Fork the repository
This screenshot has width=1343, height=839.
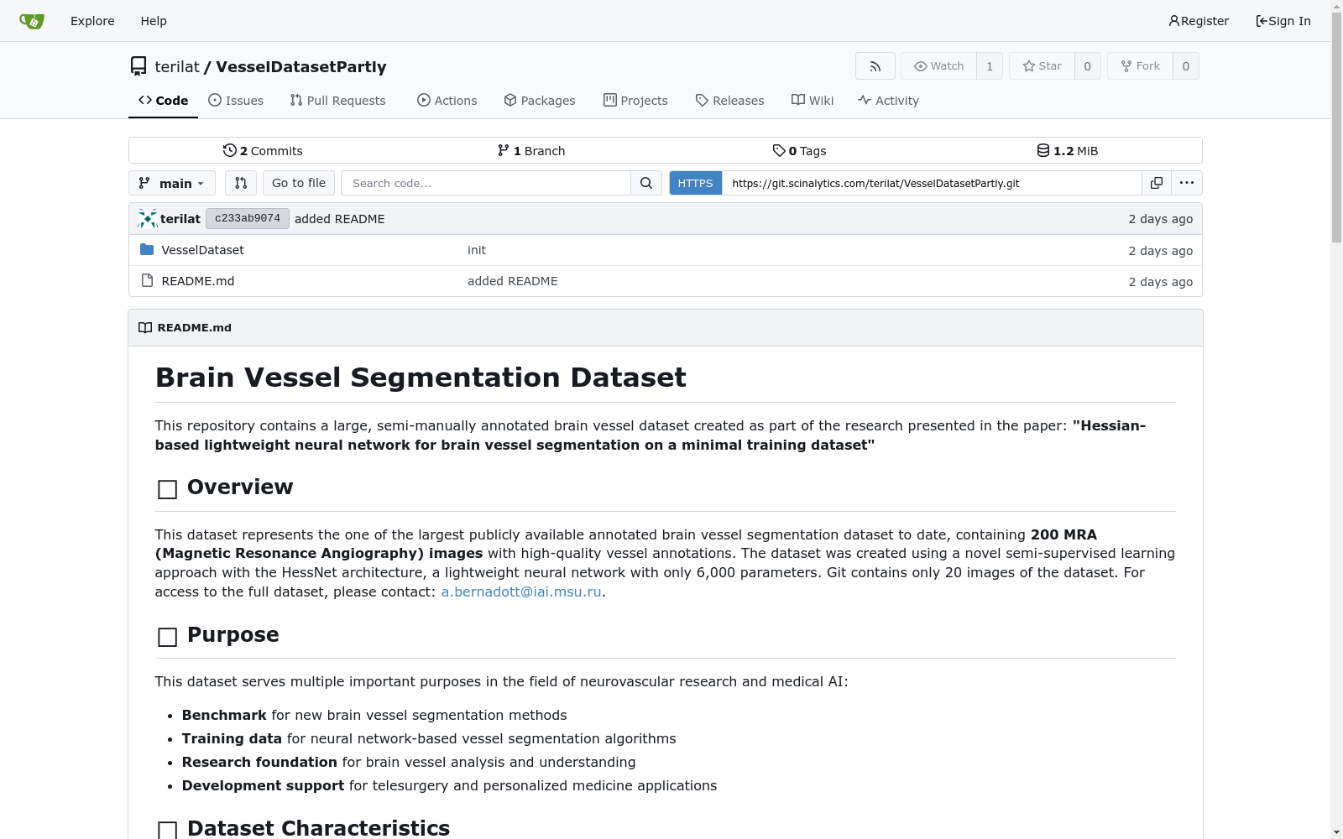pyautogui.click(x=1140, y=66)
